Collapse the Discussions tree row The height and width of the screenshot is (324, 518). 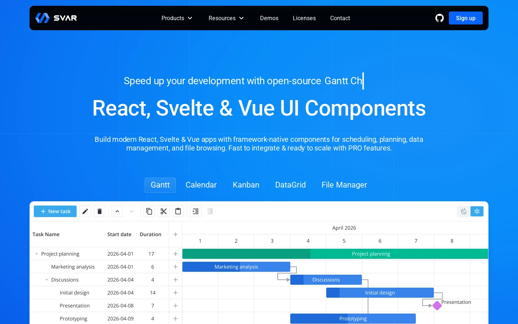click(x=47, y=280)
